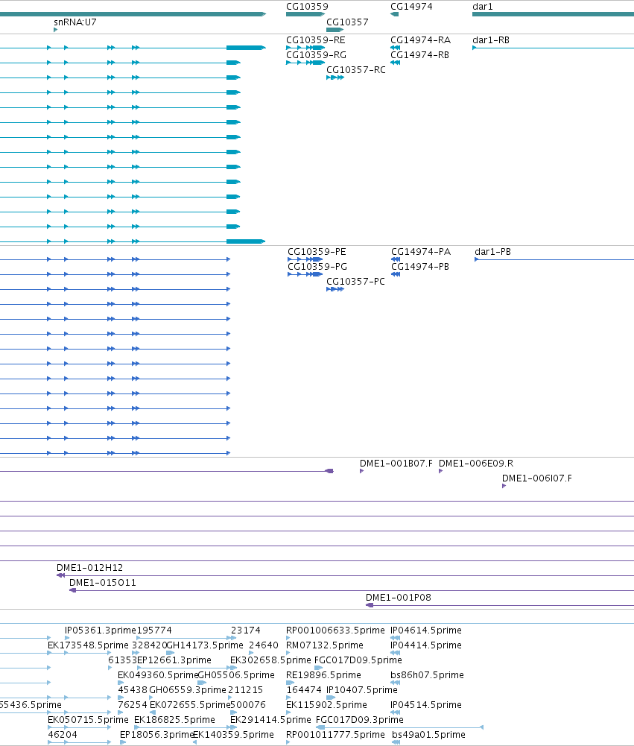The image size is (634, 746).
Task: Select the RP001011777.5prime EST label
Action: (x=335, y=735)
